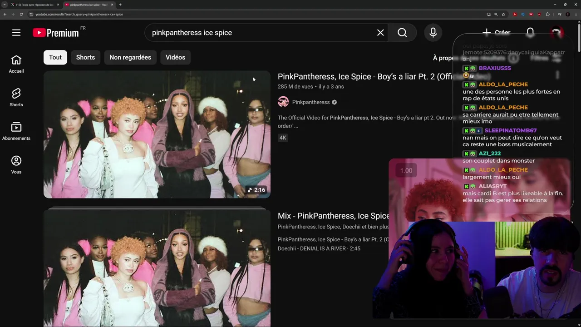The width and height of the screenshot is (581, 327).
Task: Click the Mix playlist thumbnail
Action: tap(157, 268)
